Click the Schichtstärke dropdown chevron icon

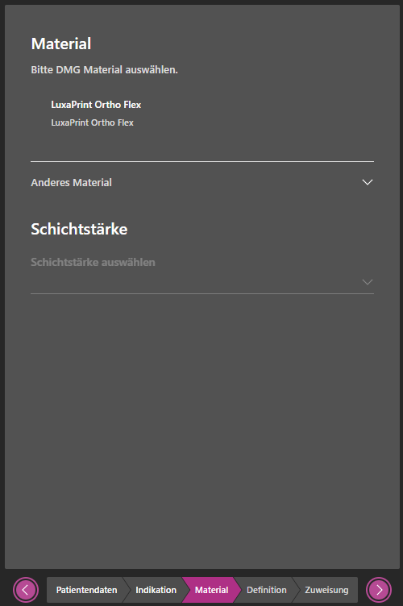point(368,282)
